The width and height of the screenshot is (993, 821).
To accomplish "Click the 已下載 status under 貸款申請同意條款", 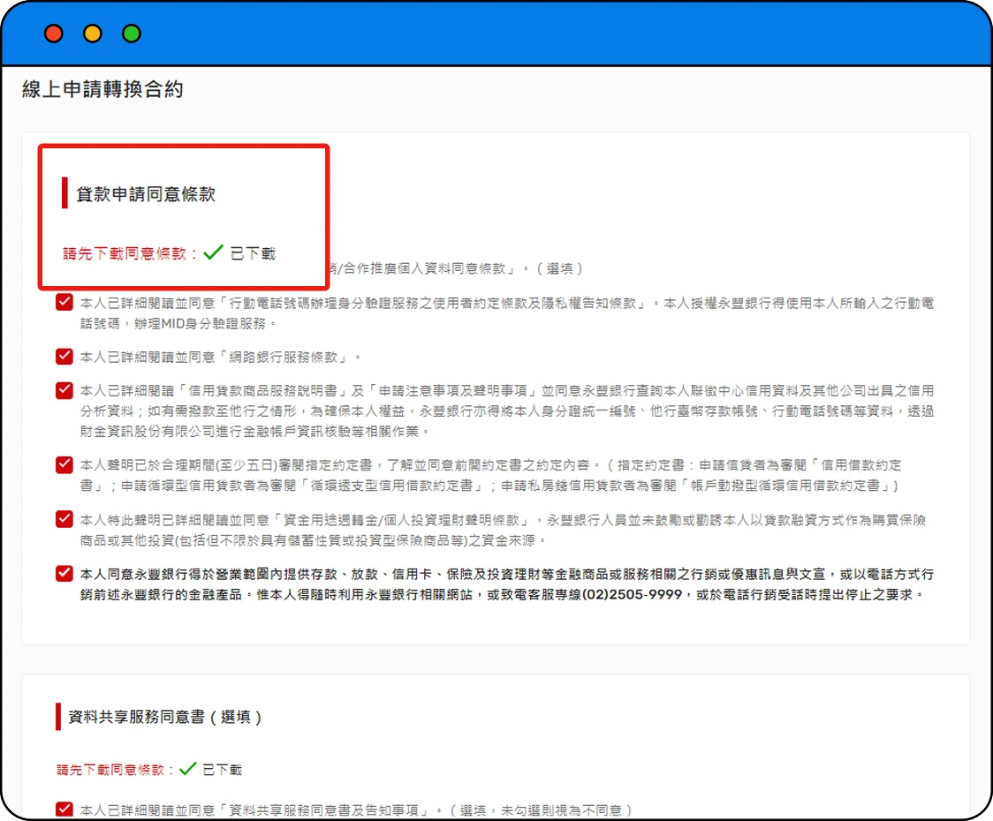I will (253, 254).
